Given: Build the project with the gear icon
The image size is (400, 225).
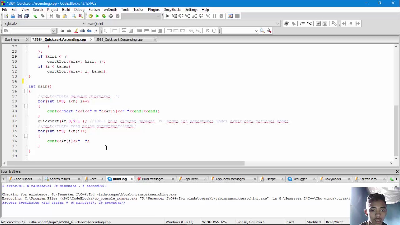Looking at the screenshot, I should (x=91, y=16).
